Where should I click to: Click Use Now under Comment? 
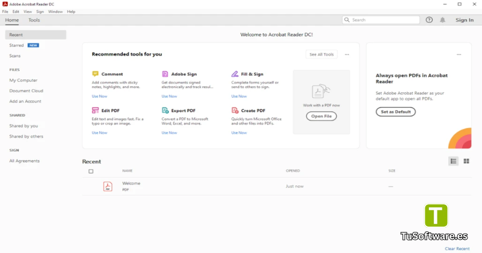(x=99, y=96)
